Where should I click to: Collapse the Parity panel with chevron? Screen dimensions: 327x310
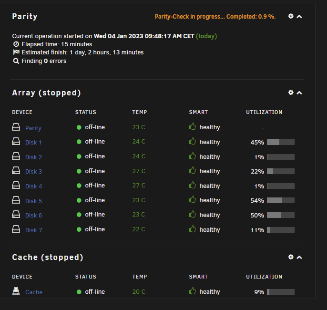click(x=299, y=17)
